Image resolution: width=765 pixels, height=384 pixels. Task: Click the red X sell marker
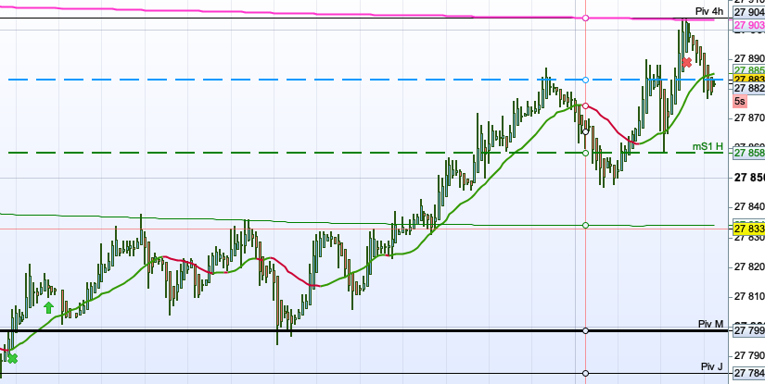[x=686, y=62]
